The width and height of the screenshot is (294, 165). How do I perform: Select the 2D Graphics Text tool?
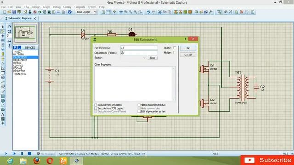(3, 114)
